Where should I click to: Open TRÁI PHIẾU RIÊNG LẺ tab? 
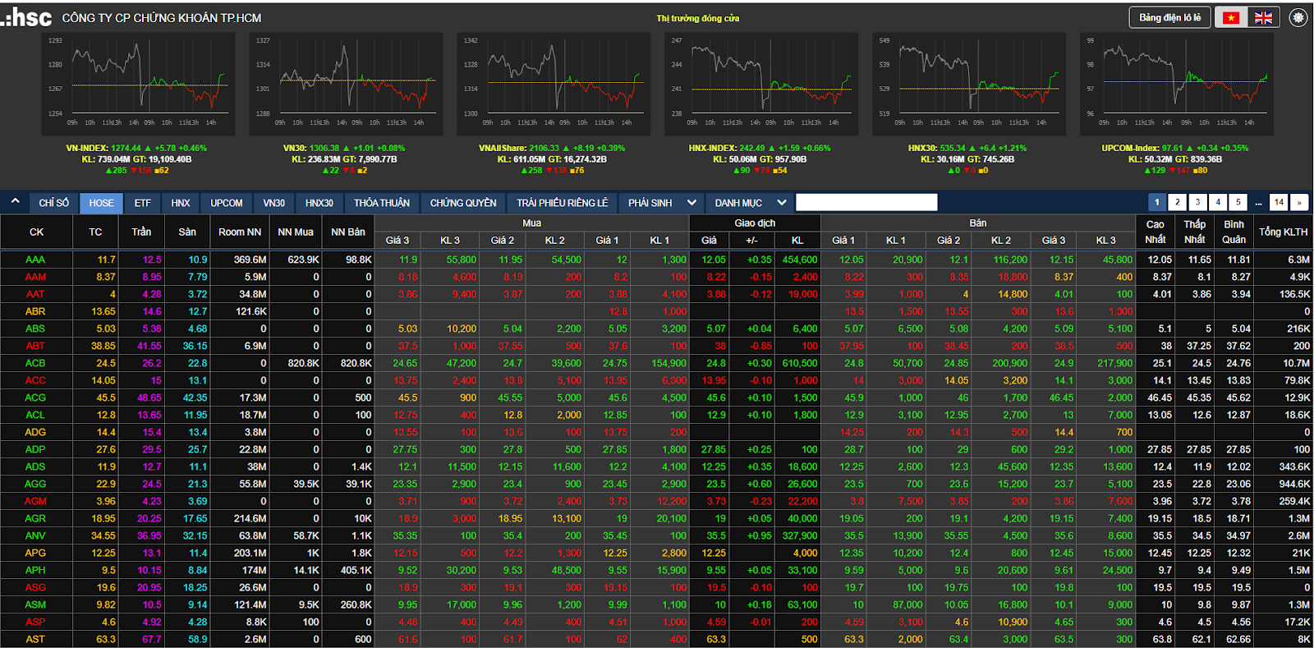tap(563, 203)
